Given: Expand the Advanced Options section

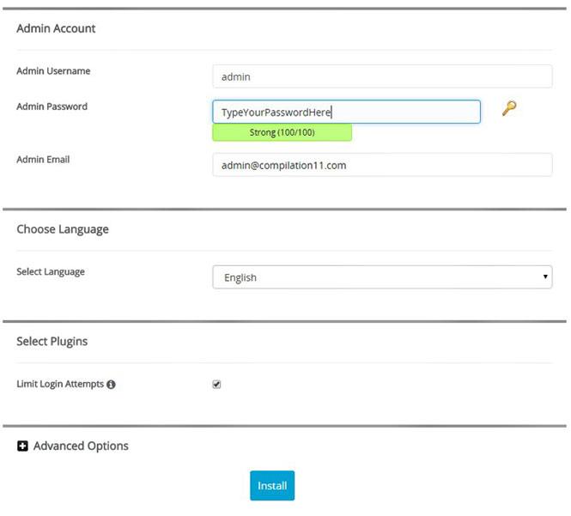Looking at the screenshot, I should [x=81, y=446].
